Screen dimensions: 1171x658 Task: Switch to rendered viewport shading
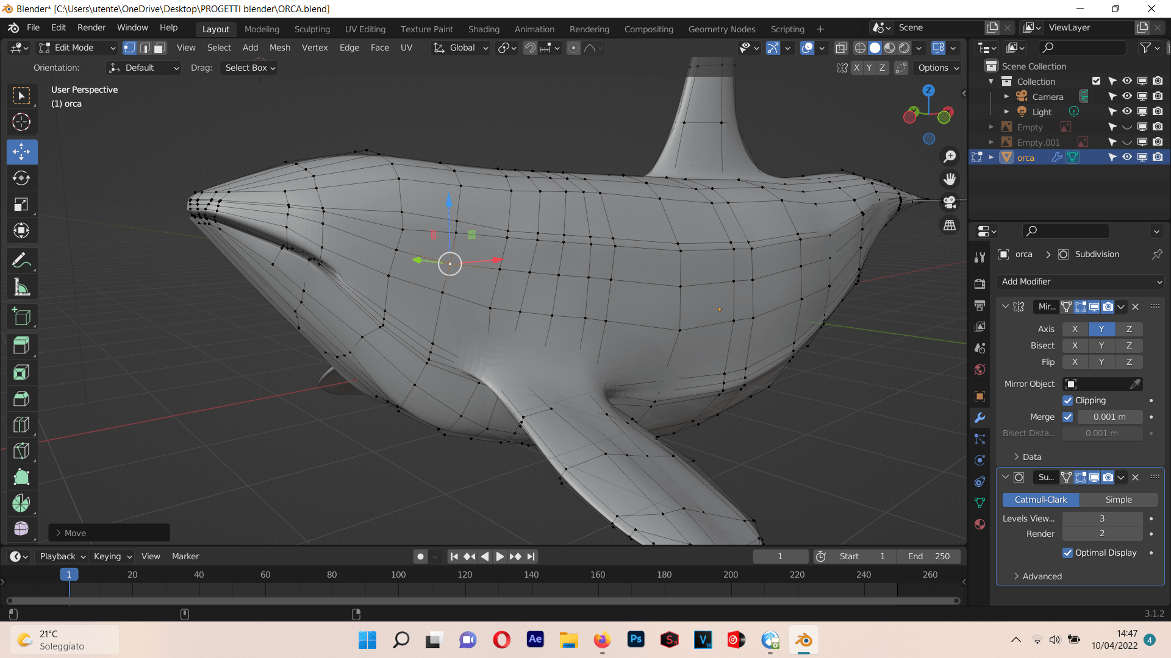904,48
